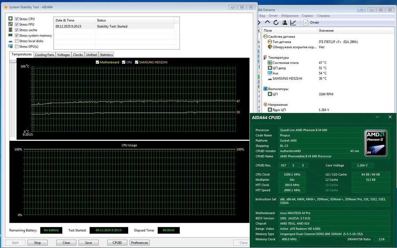Click the Значение column header
The height and width of the screenshot is (248, 397).
[x=326, y=31]
